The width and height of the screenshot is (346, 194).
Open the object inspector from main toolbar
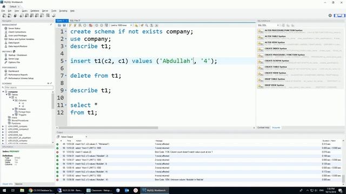coord(15,16)
